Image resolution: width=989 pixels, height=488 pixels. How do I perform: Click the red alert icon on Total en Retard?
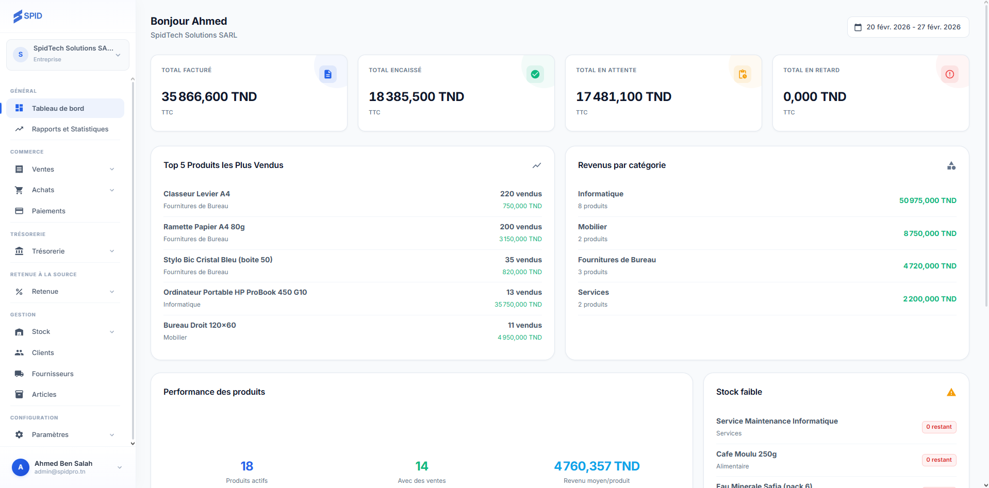949,74
